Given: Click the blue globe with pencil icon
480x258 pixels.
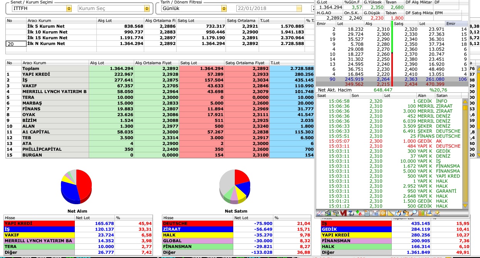Looking at the screenshot, I should tap(398, 213).
